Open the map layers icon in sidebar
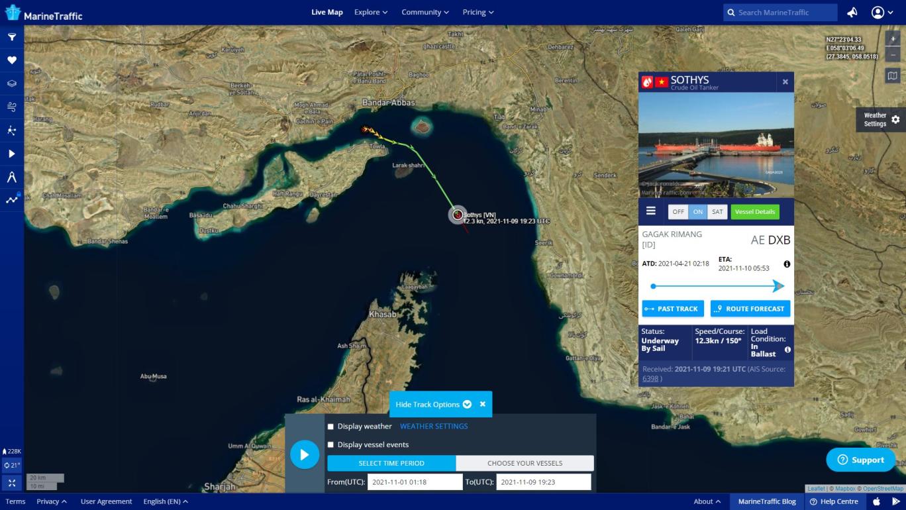 coord(12,83)
